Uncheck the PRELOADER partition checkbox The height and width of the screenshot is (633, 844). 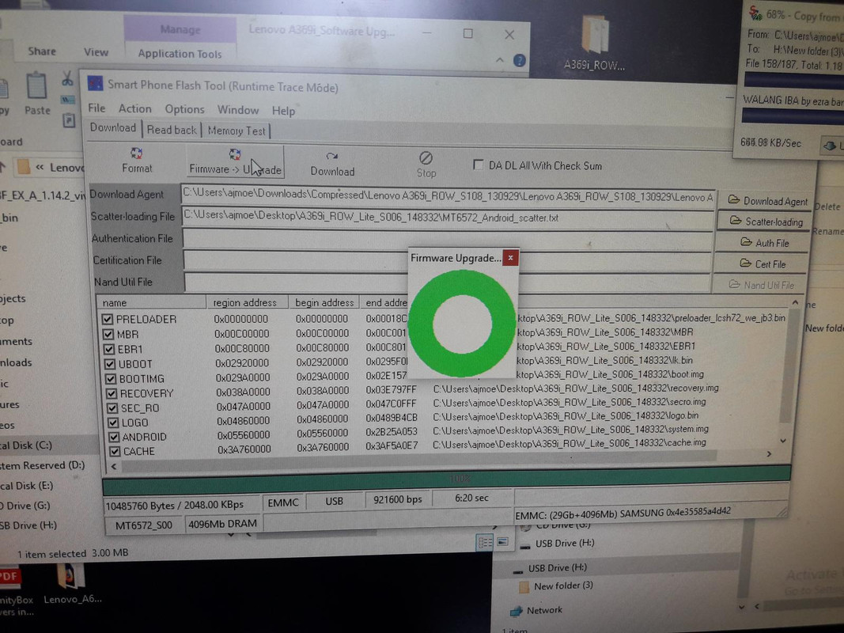tap(108, 319)
